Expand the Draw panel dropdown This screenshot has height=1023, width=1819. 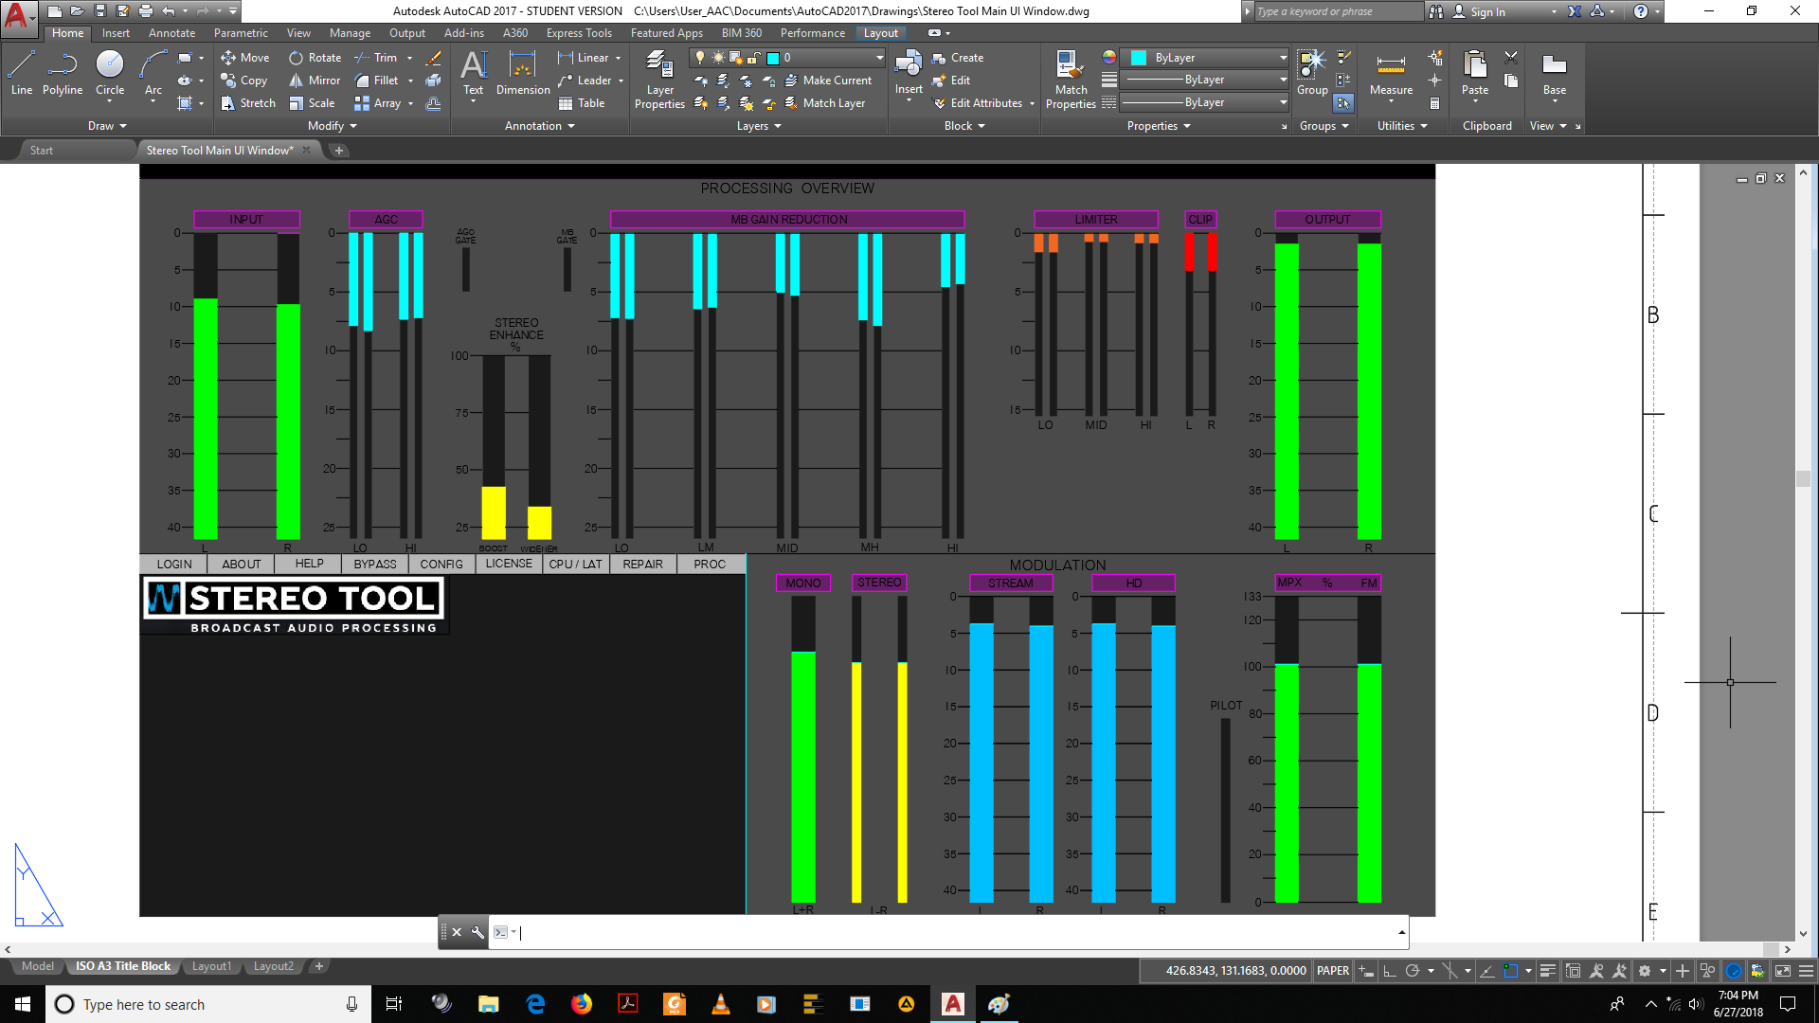107,126
